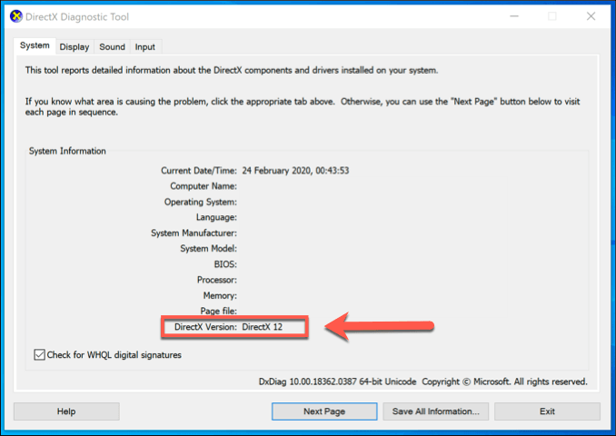Select the Input tab
Viewport: 616px width, 436px height.
coord(145,46)
